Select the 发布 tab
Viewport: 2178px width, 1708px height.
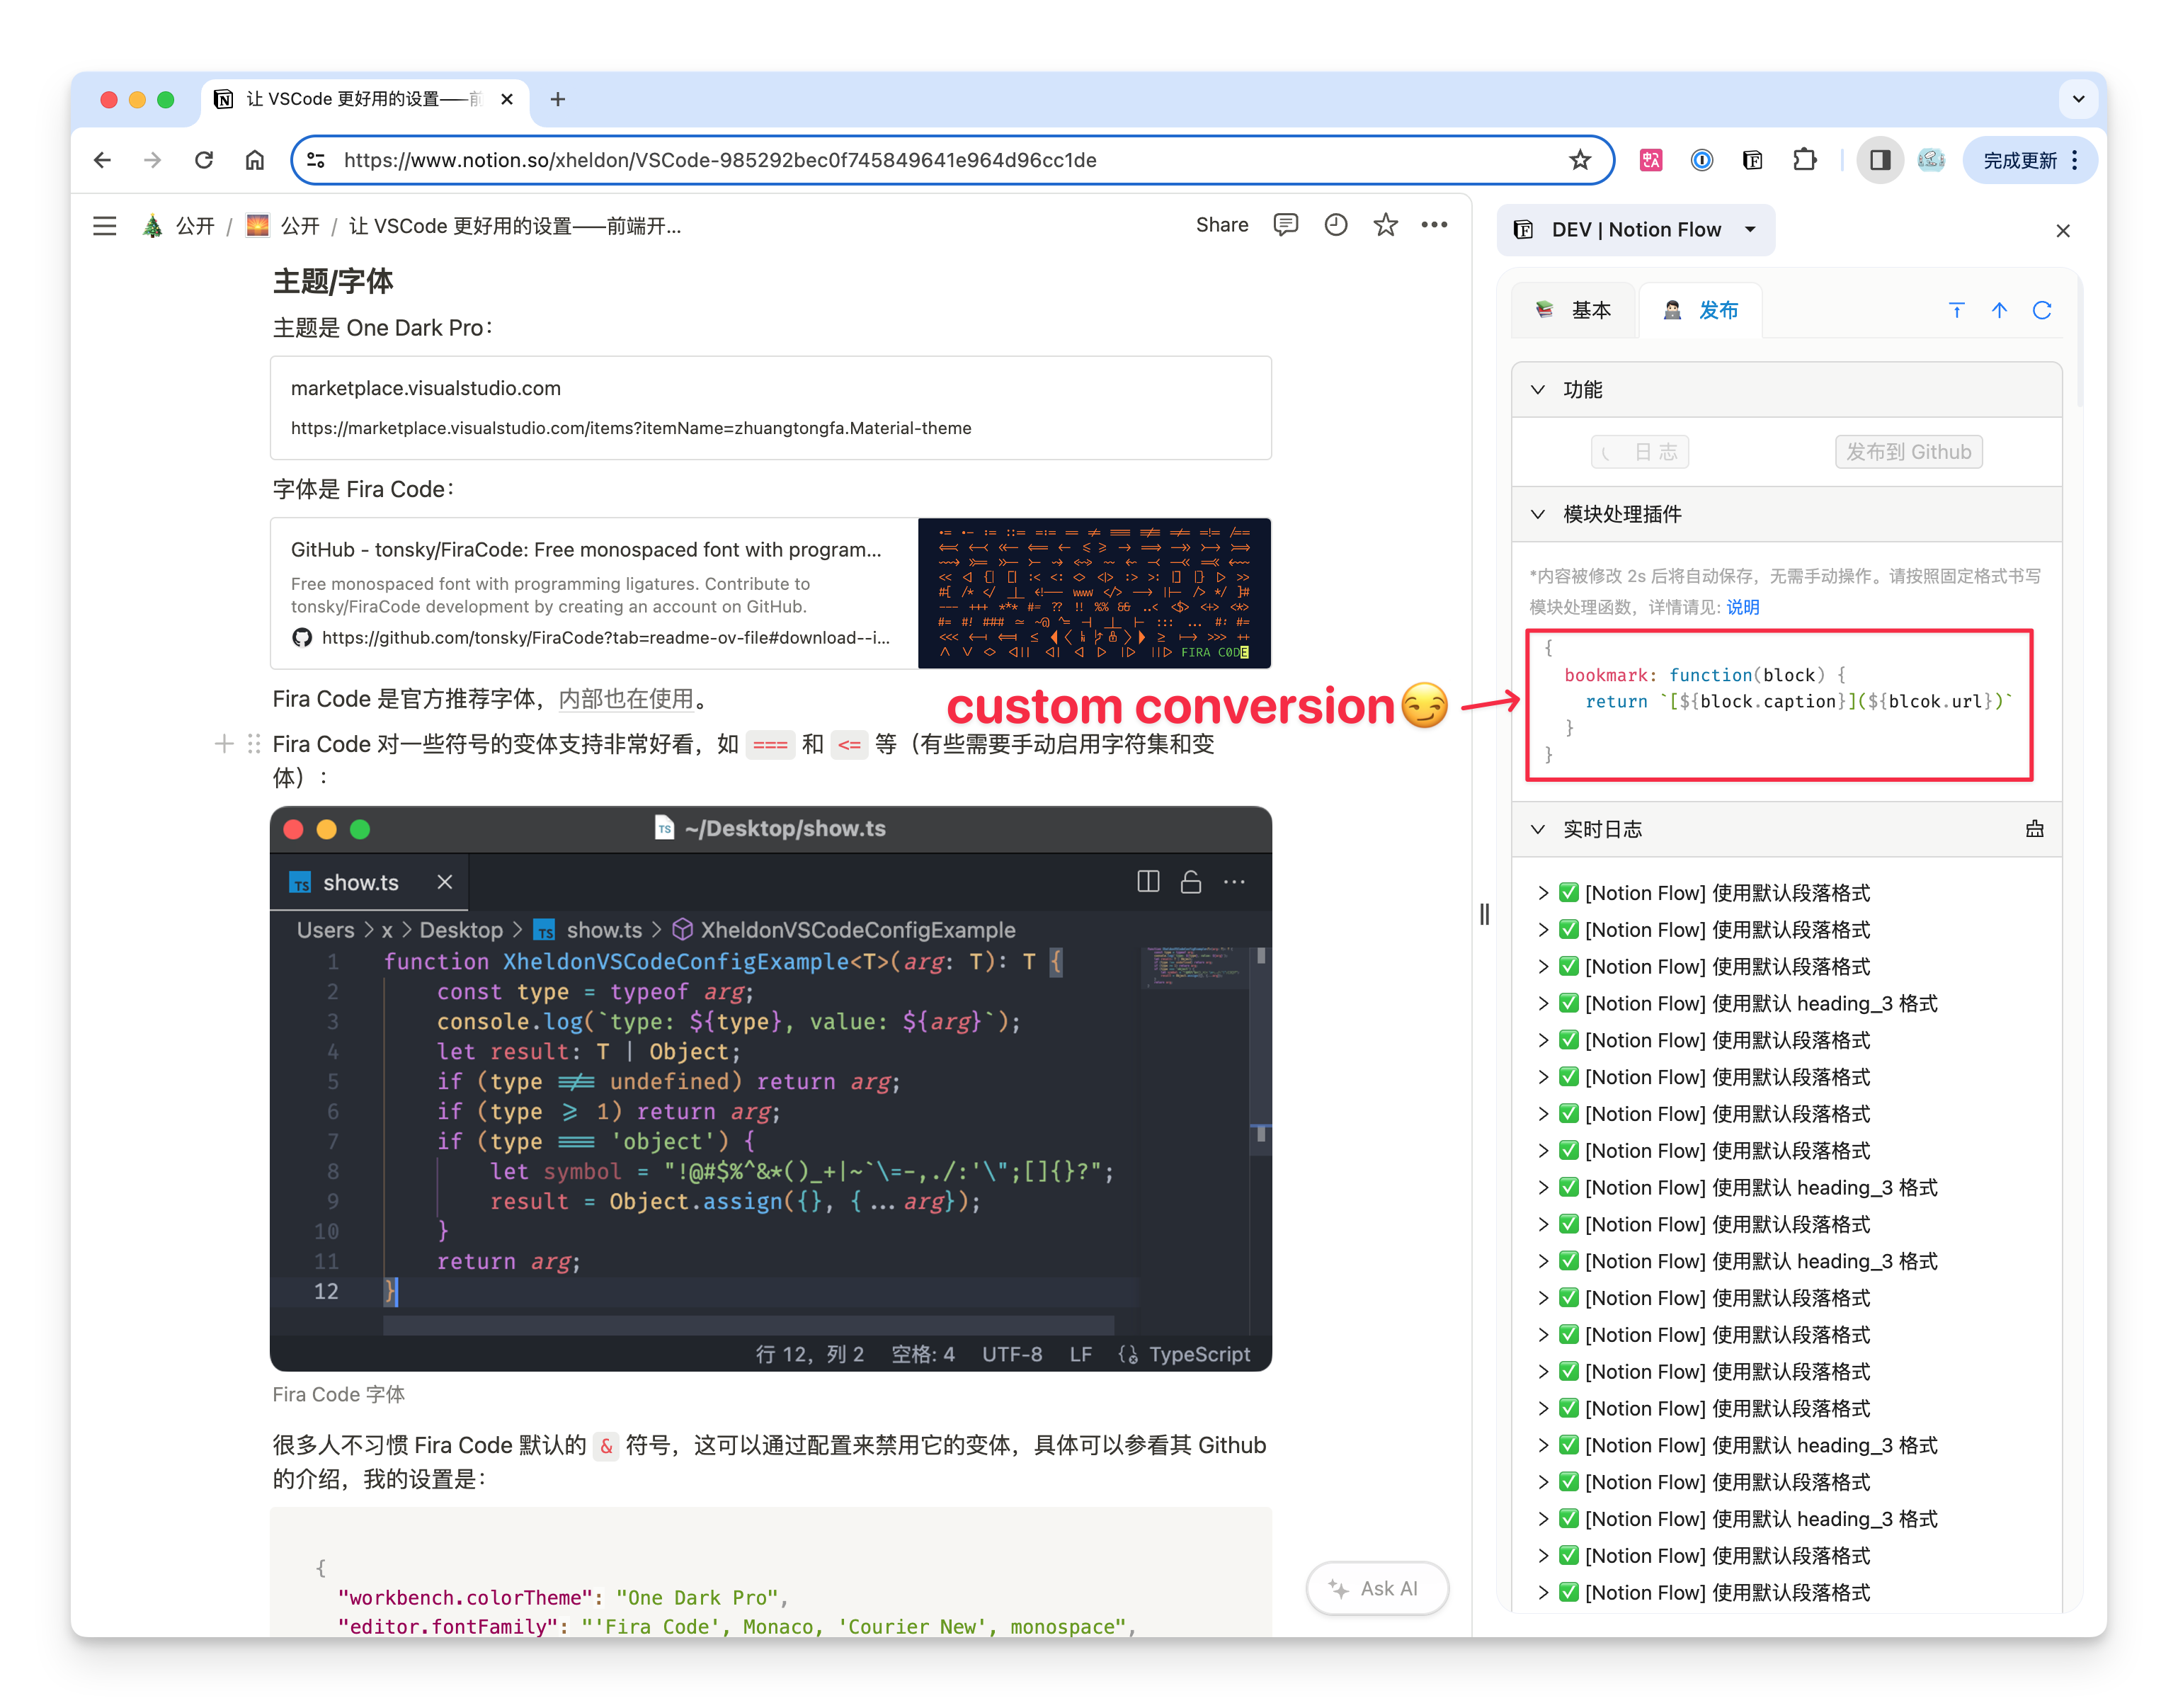pos(1700,310)
